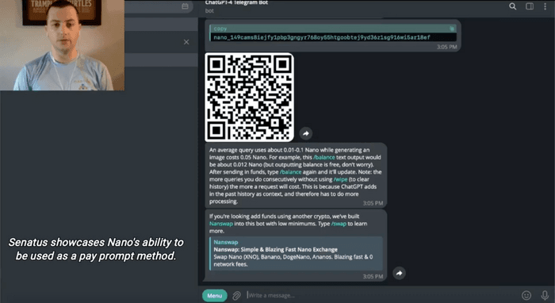Open the bot Menu button

click(x=215, y=296)
